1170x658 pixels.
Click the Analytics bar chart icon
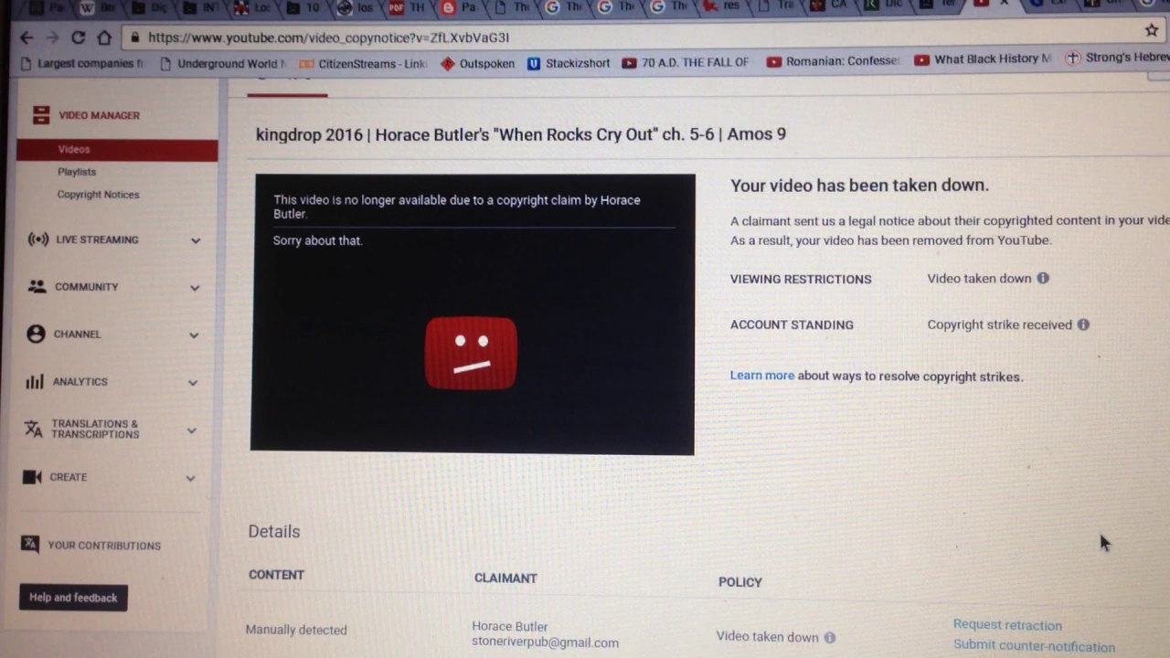pos(35,381)
